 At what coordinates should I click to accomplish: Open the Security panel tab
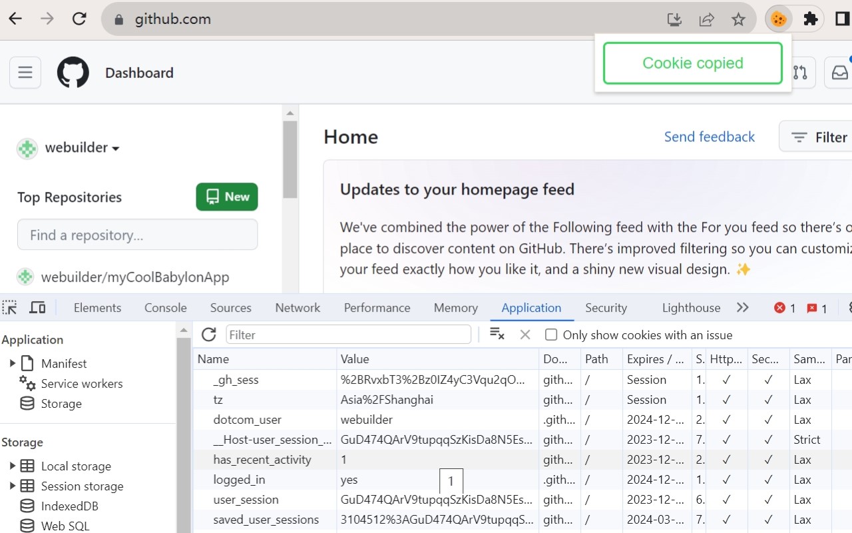tap(606, 307)
